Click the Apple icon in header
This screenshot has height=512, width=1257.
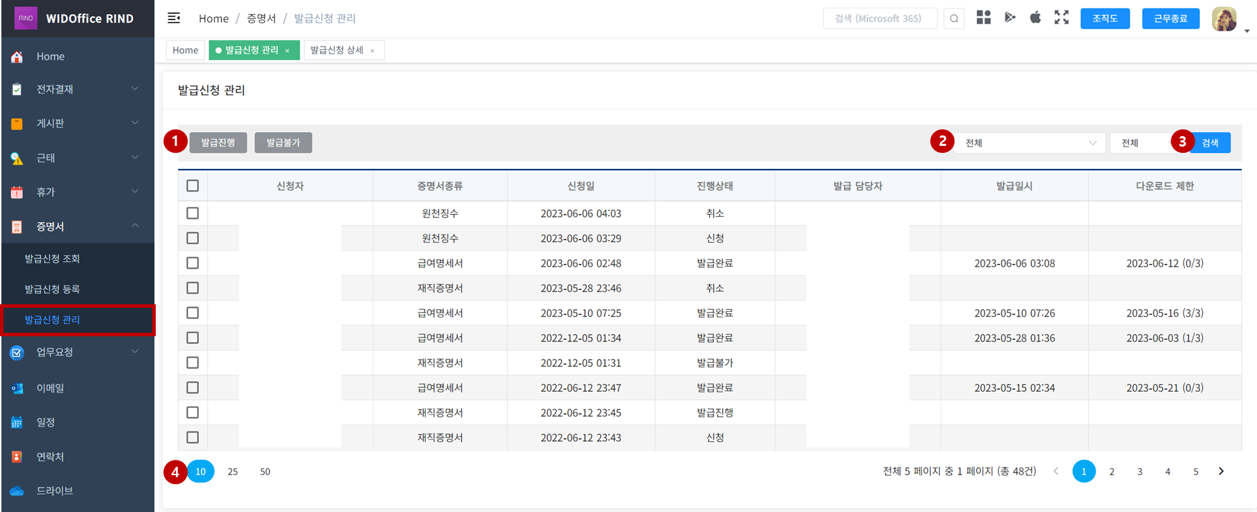point(1035,18)
